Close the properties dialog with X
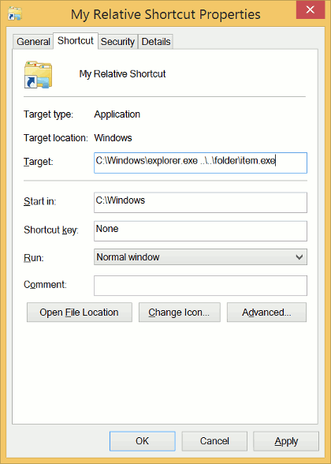The image size is (331, 464). (x=310, y=10)
